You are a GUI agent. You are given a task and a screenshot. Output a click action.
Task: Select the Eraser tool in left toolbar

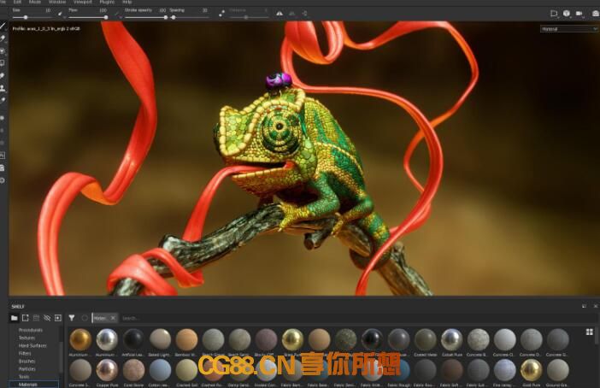tap(3, 38)
